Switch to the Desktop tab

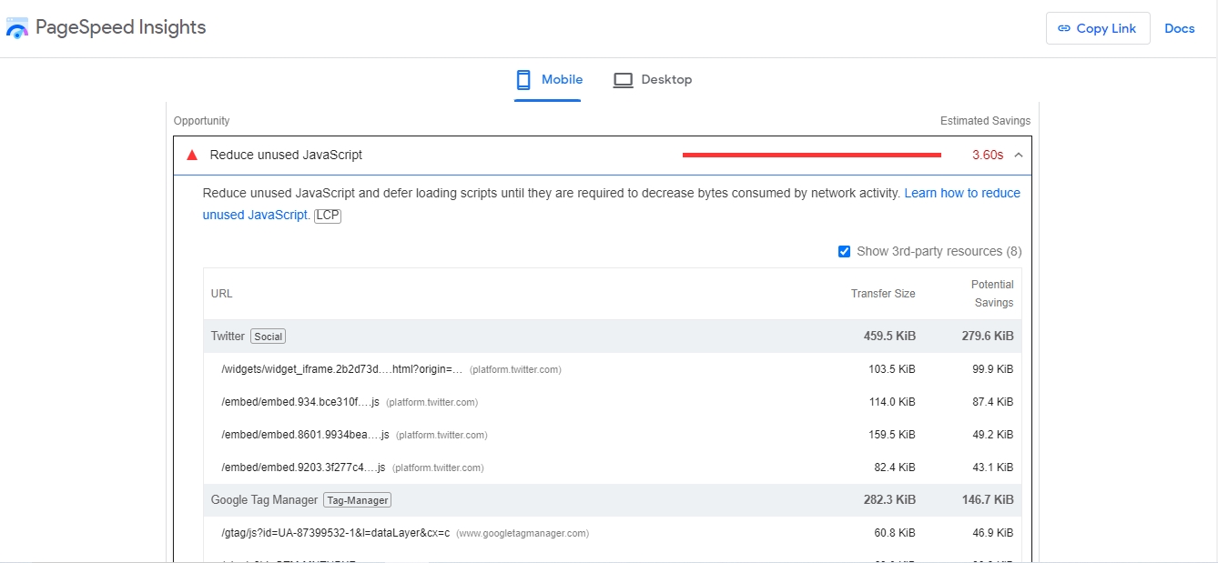point(652,80)
